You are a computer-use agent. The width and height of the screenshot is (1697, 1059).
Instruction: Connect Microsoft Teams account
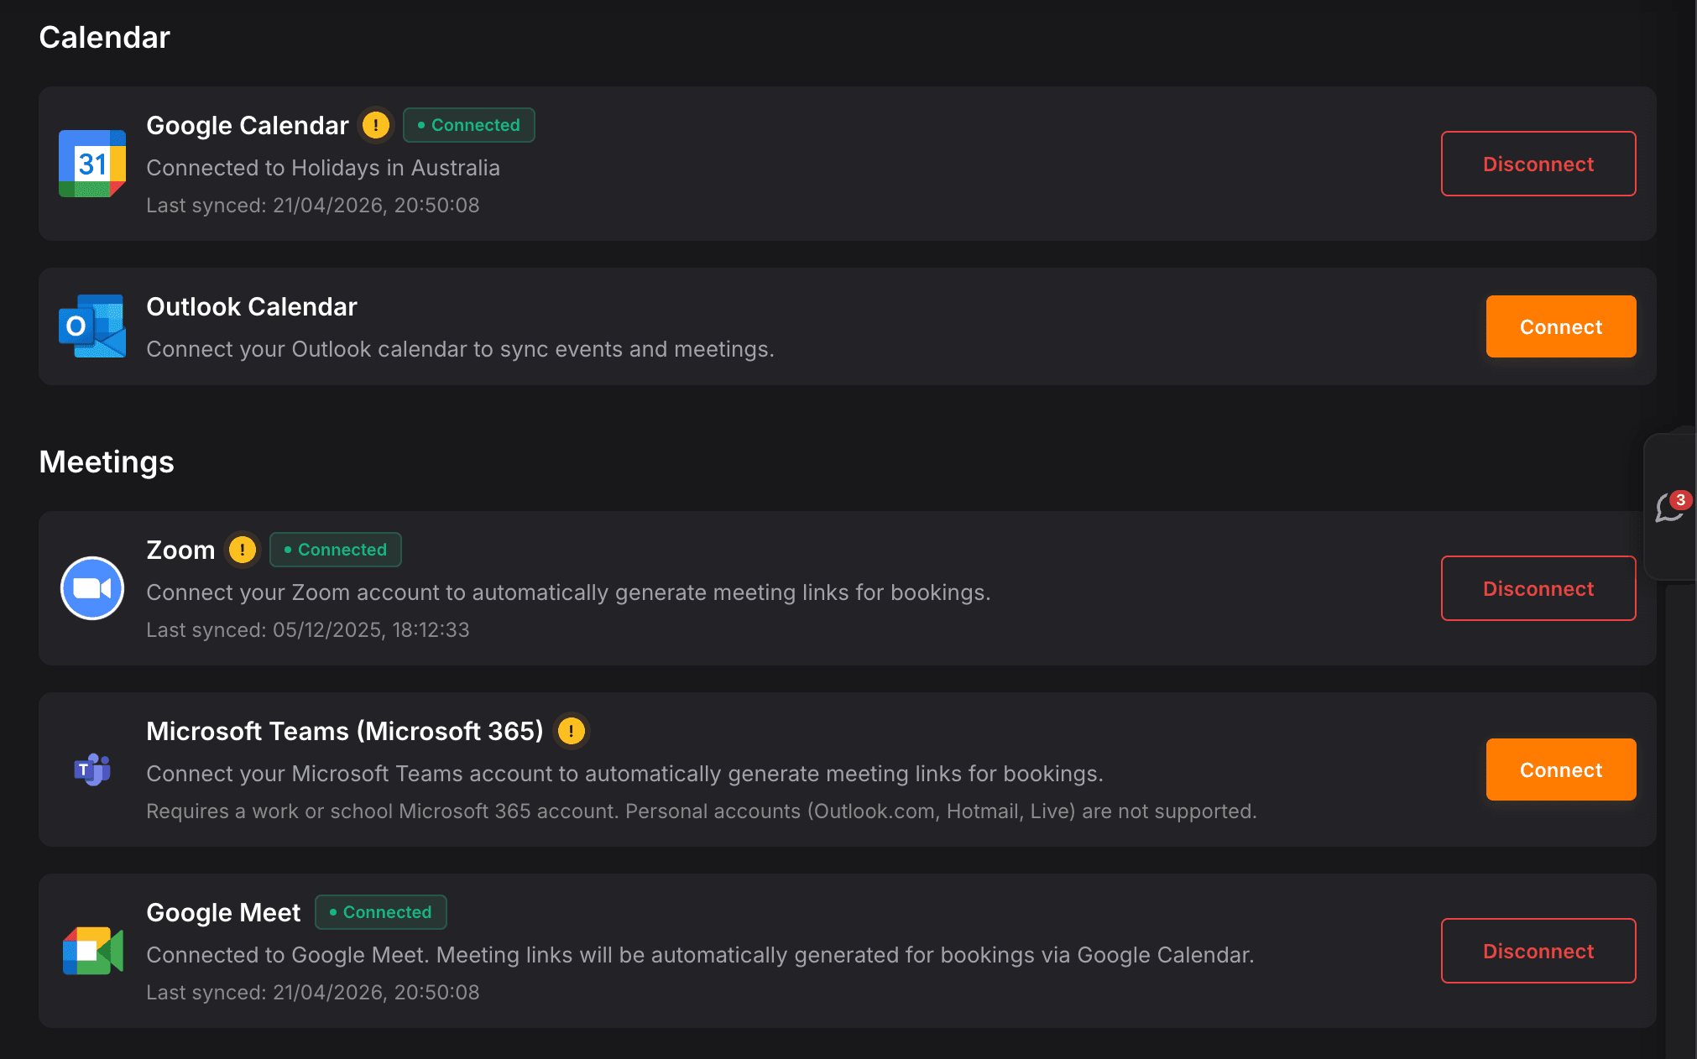1560,769
